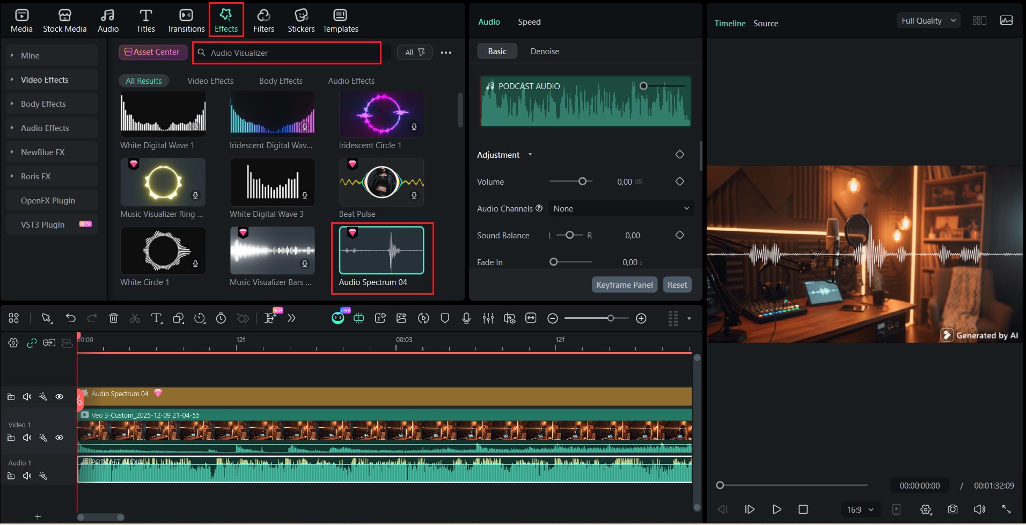
Task: Take a snapshot with the camera icon
Action: (953, 509)
